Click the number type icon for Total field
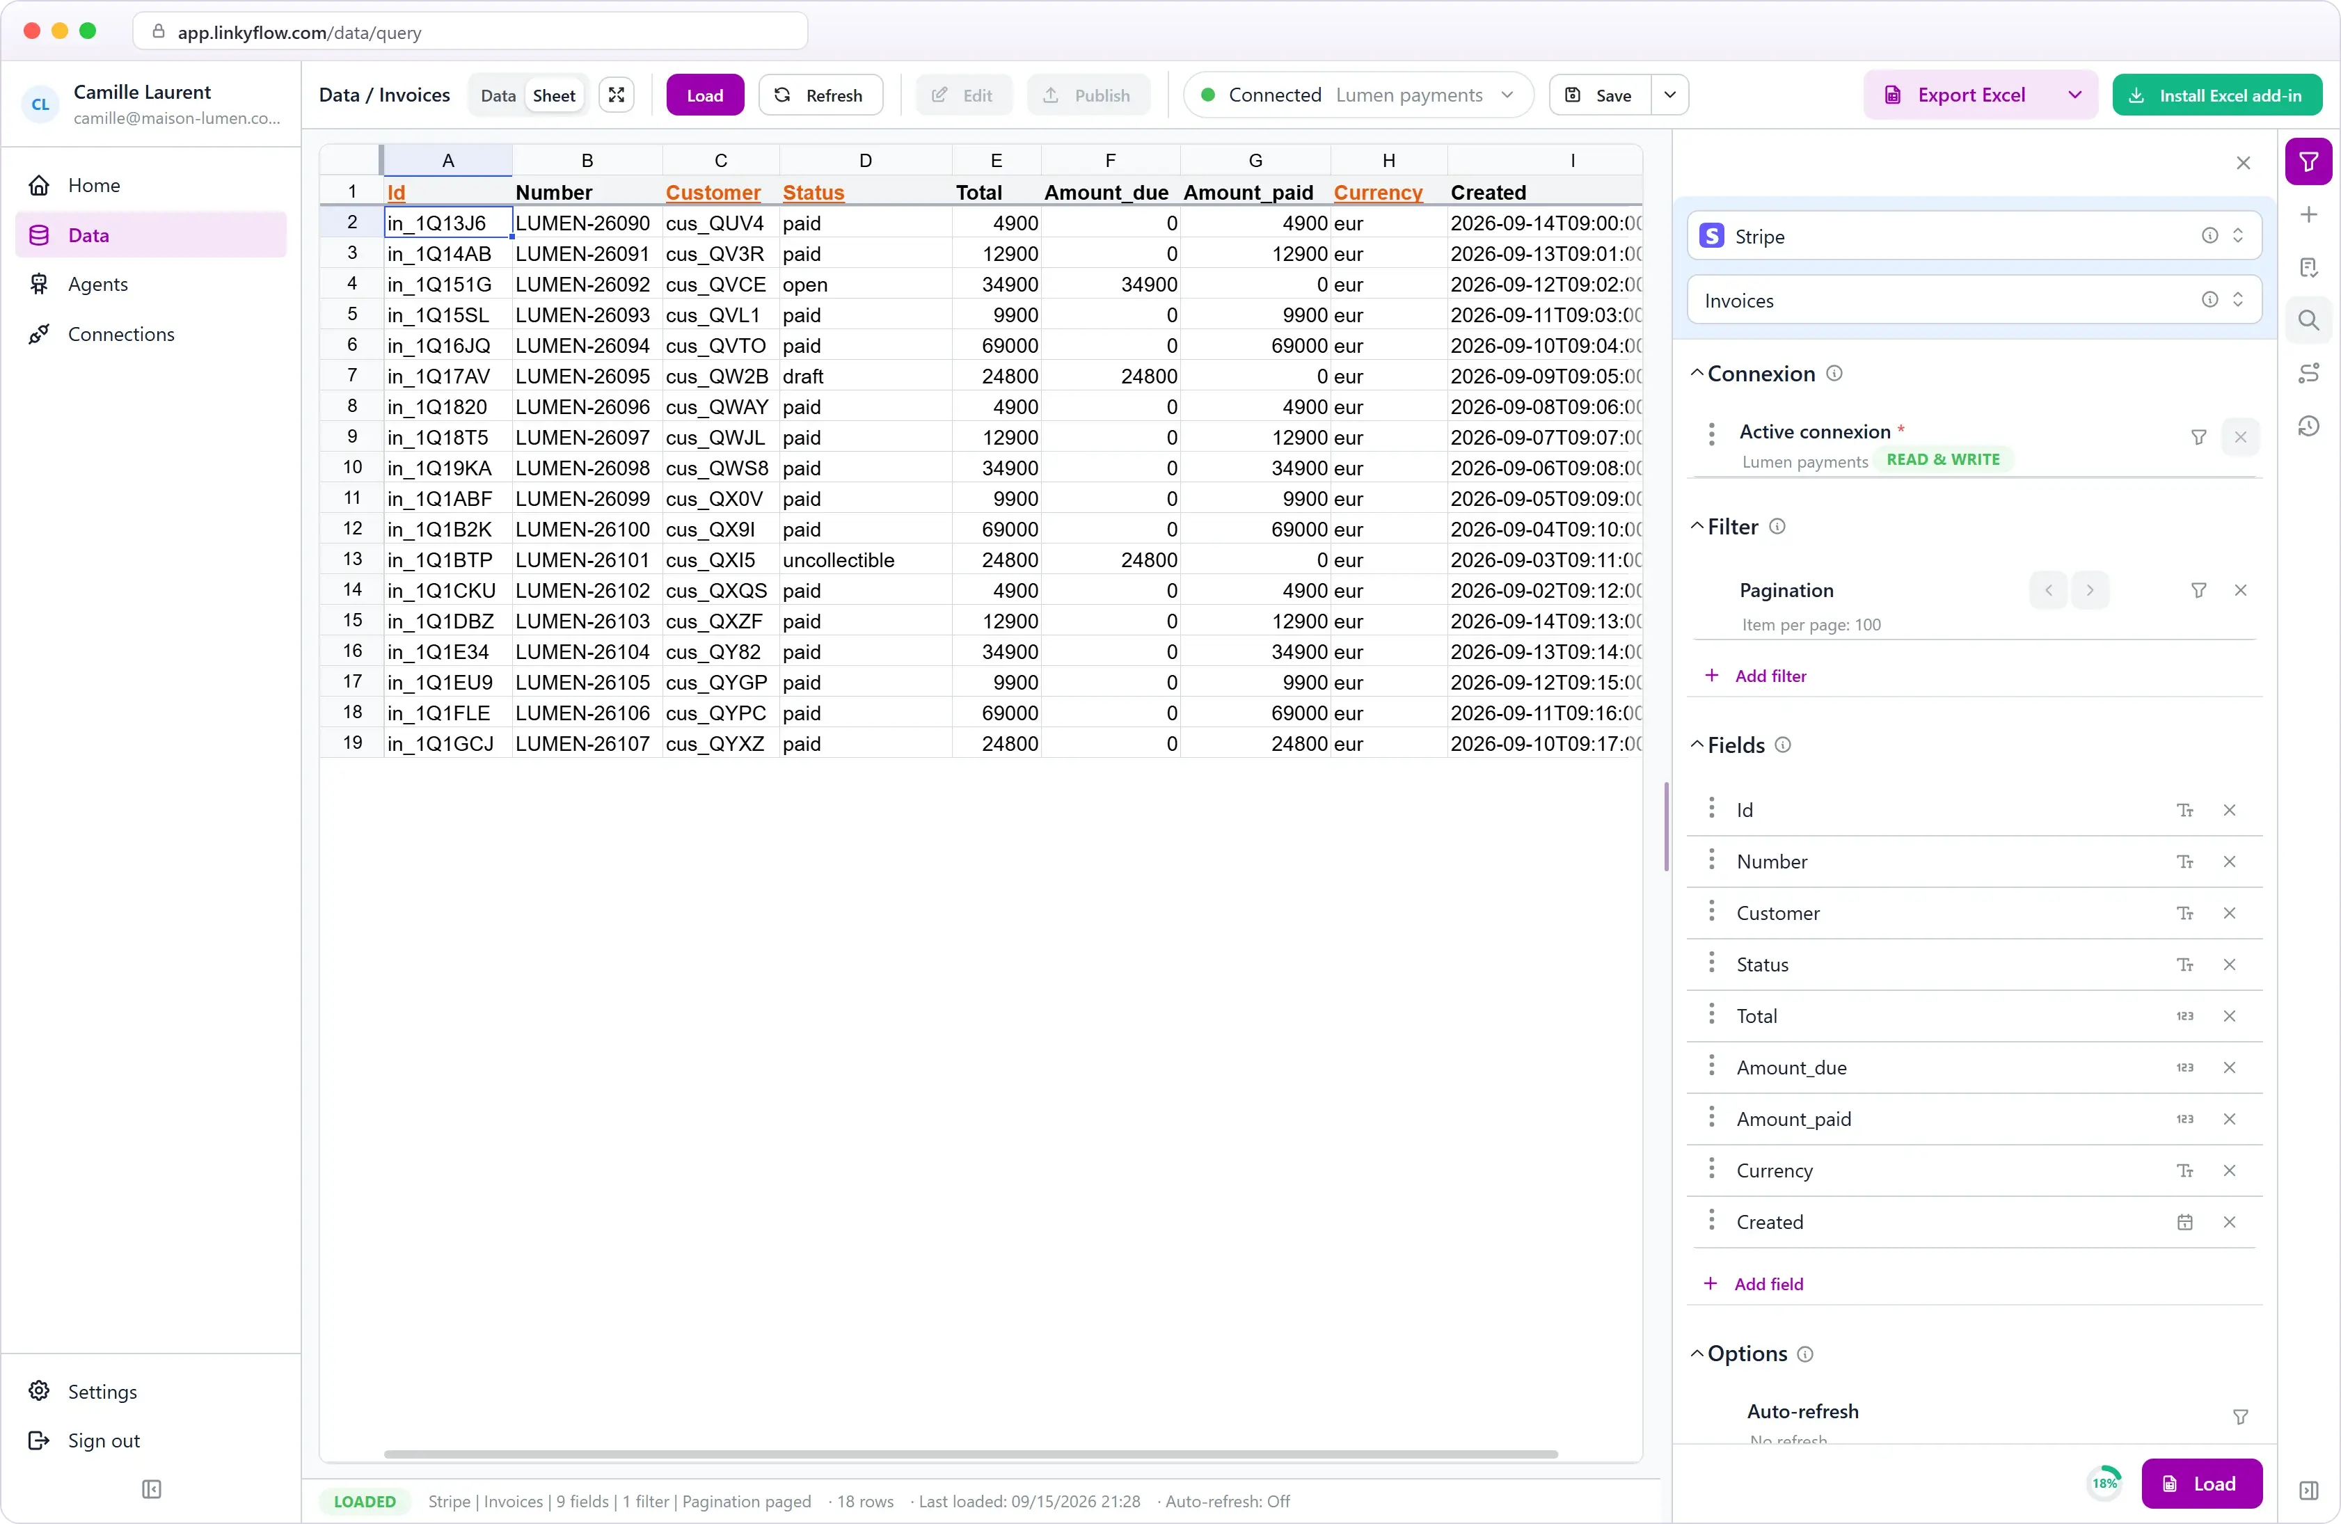The width and height of the screenshot is (2341, 1524). tap(2184, 1016)
